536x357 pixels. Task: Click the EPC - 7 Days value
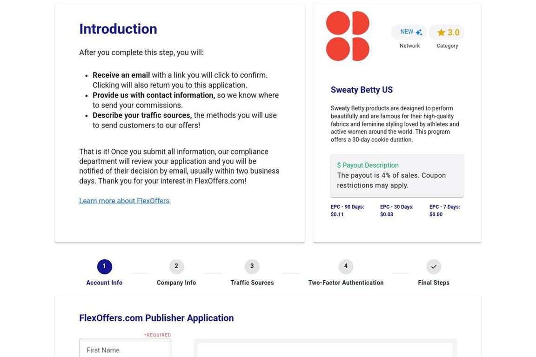[x=436, y=215]
